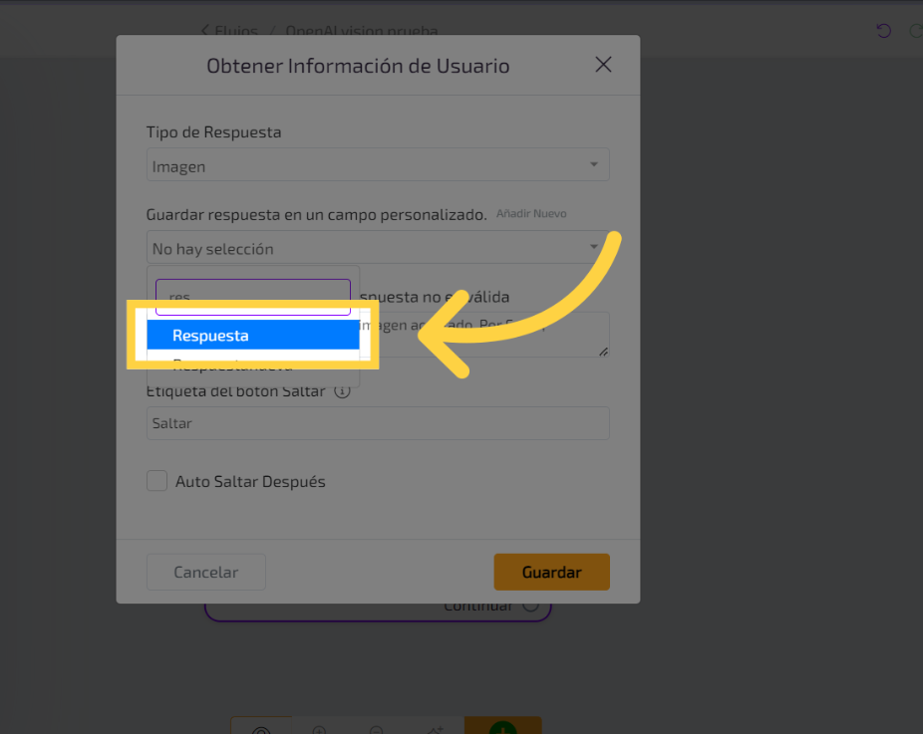This screenshot has height=734, width=923.
Task: Click the Saltar button label input field
Action: click(378, 423)
